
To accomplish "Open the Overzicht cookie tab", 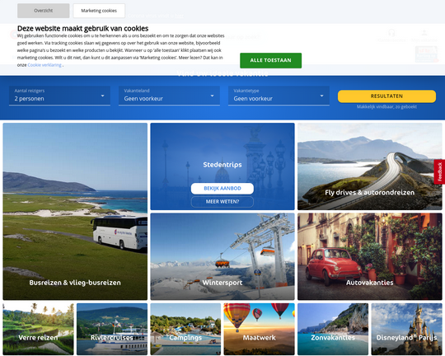I will [44, 11].
